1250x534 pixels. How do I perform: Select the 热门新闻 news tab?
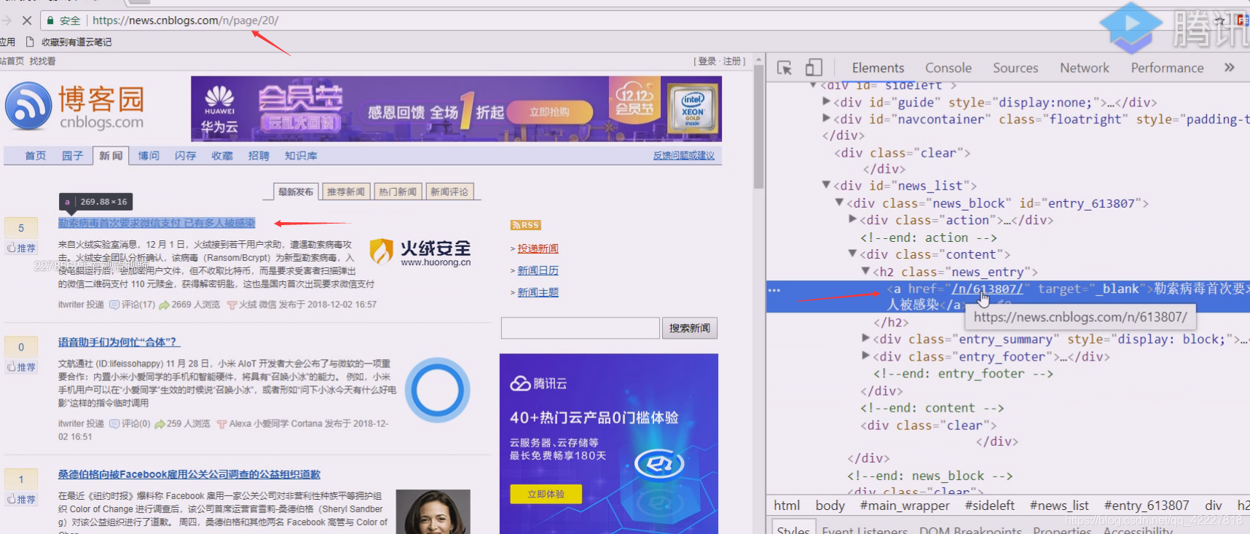click(398, 192)
